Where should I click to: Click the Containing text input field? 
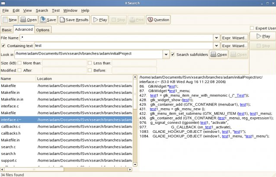(x=124, y=46)
